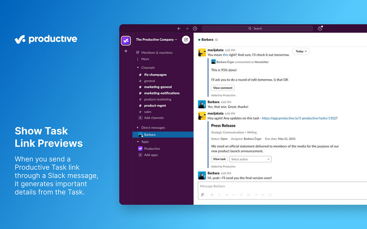Open the More sidebar menu
Image resolution: width=367 pixels, height=229 pixels.
pos(143,59)
